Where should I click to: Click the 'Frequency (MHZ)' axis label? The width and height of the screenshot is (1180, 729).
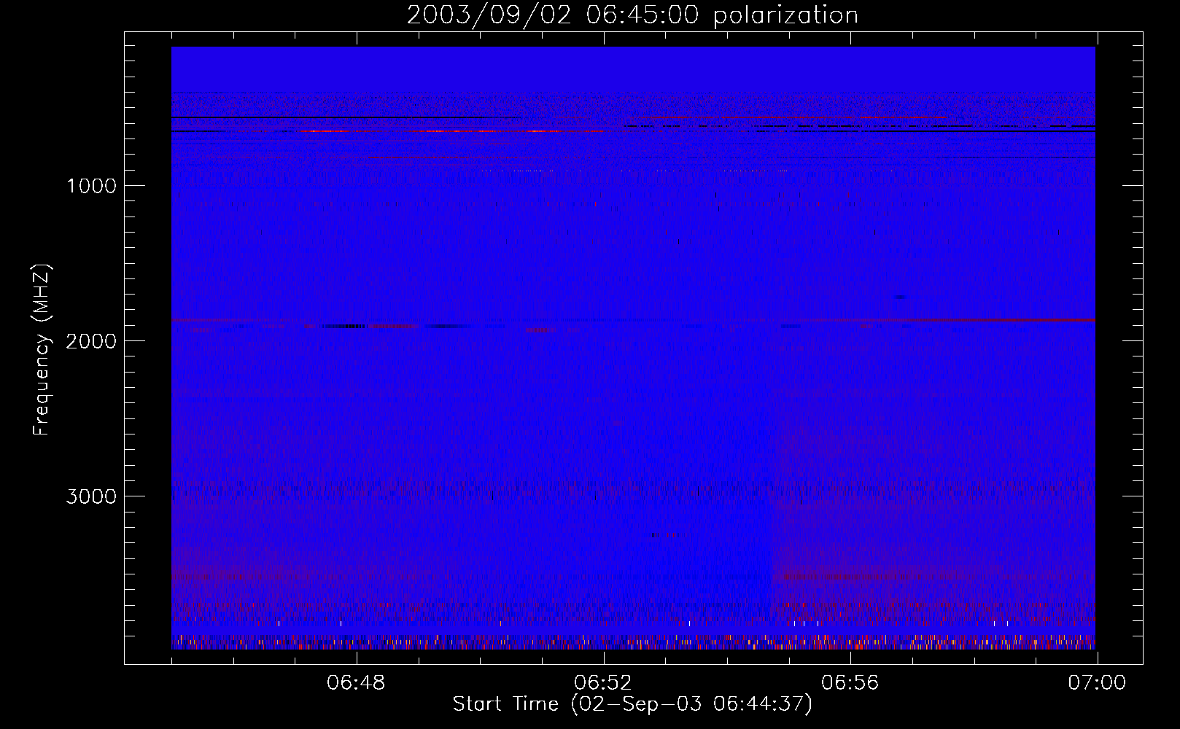point(42,350)
